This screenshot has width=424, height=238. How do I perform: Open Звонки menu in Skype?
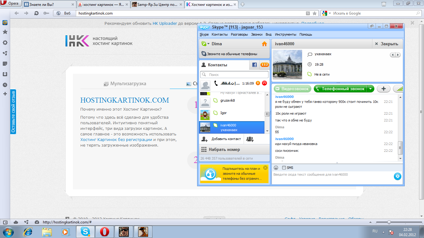pyautogui.click(x=257, y=34)
